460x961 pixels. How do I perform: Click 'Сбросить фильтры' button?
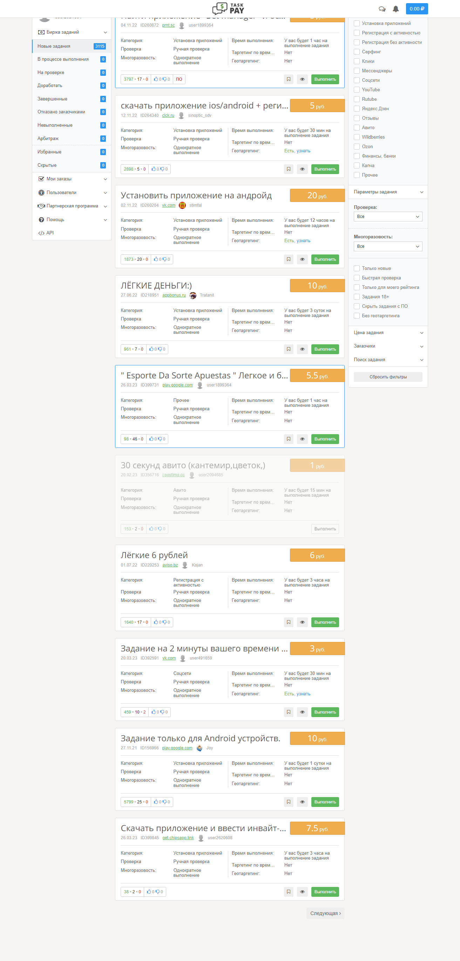[388, 377]
